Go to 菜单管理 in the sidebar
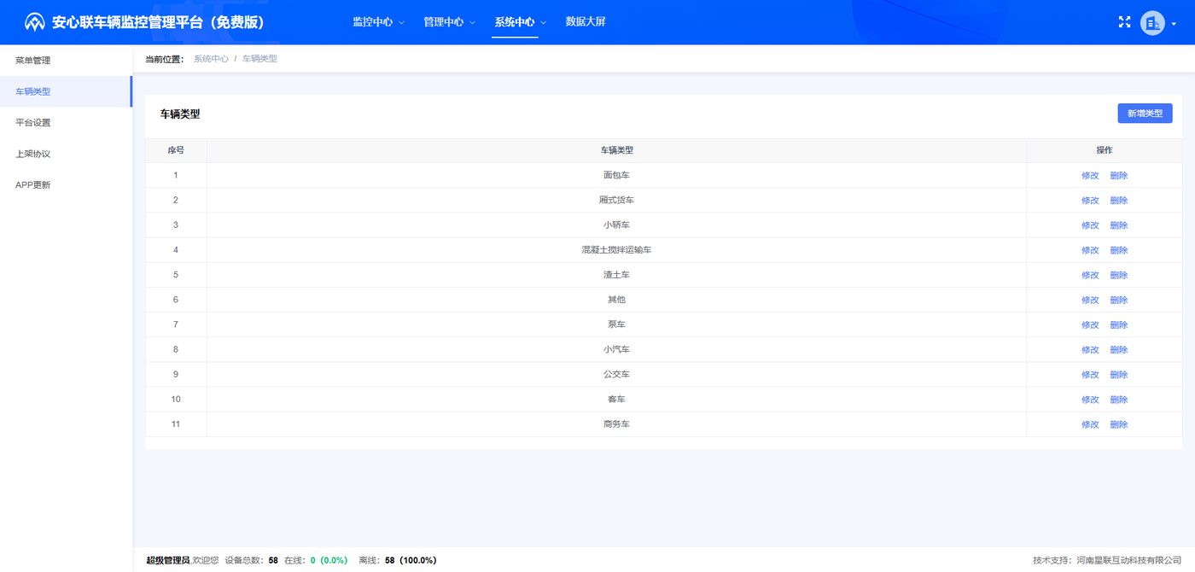 point(66,61)
